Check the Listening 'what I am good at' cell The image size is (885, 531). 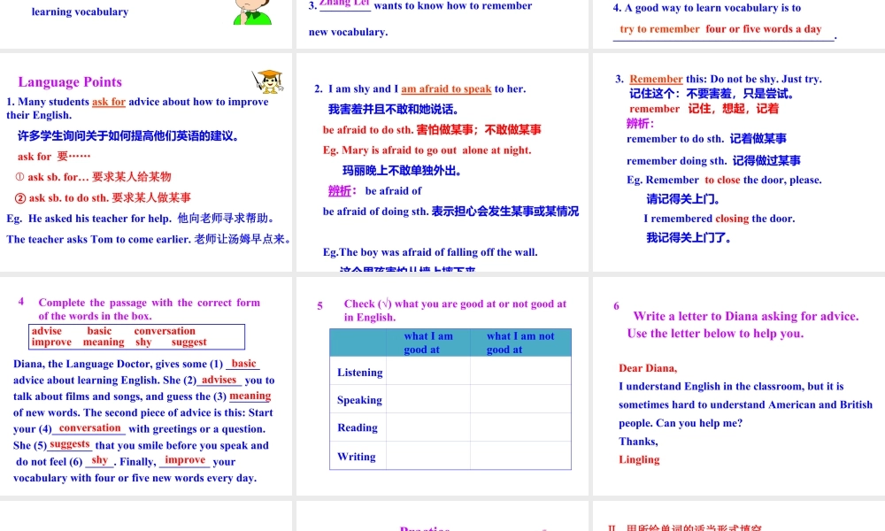[x=427, y=372]
